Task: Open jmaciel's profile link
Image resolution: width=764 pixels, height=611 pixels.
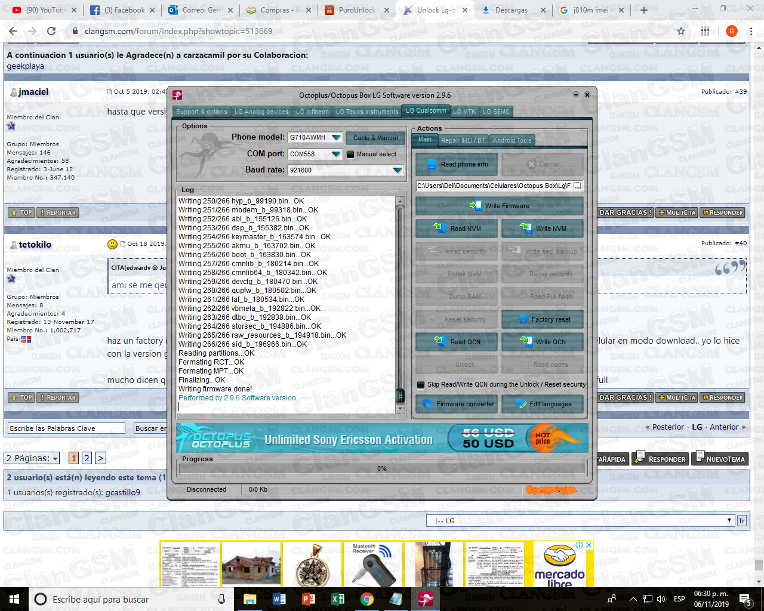Action: 33,92
